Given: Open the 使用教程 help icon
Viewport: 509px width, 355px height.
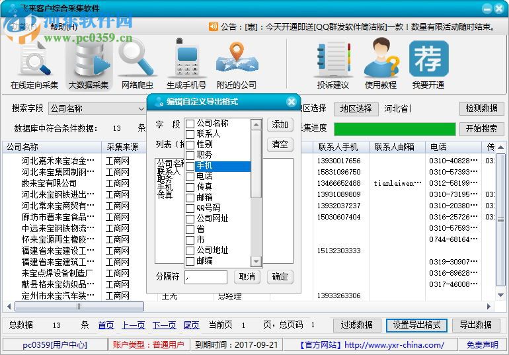Looking at the screenshot, I should pos(381,62).
